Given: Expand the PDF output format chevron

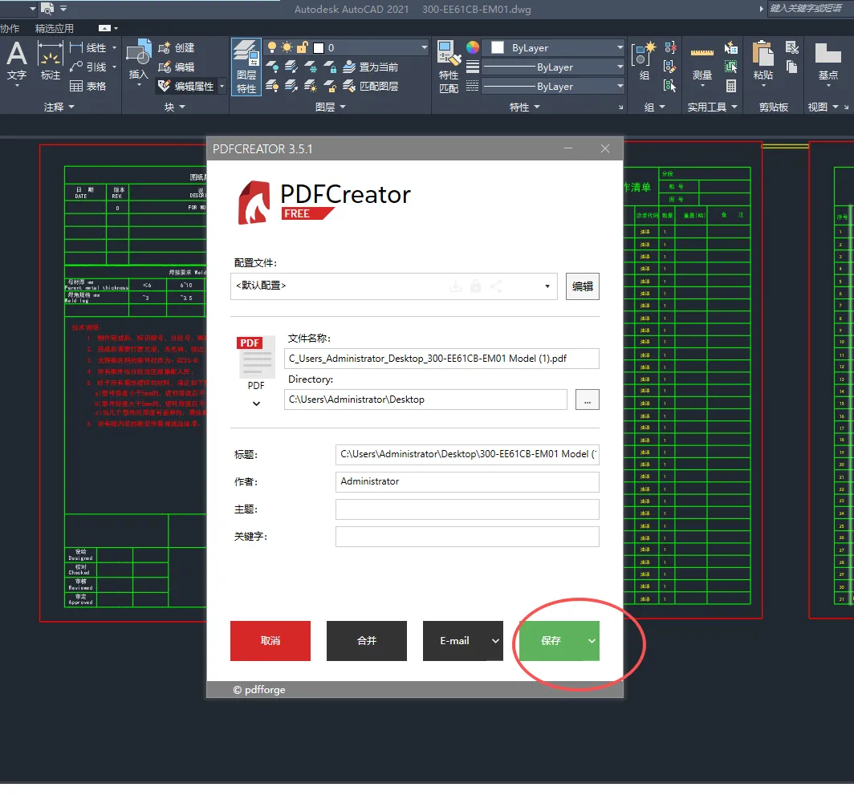Looking at the screenshot, I should pos(257,404).
